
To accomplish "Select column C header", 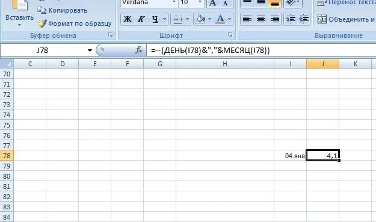I will (x=30, y=64).
